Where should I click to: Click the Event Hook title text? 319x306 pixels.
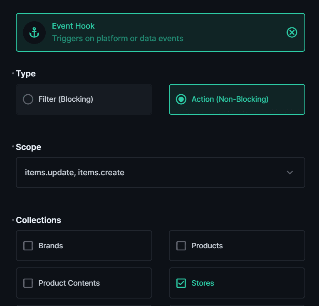click(x=73, y=26)
